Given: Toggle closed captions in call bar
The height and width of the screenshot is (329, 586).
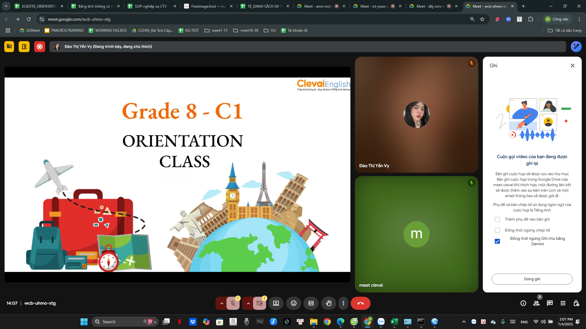Looking at the screenshot, I should pos(311,303).
